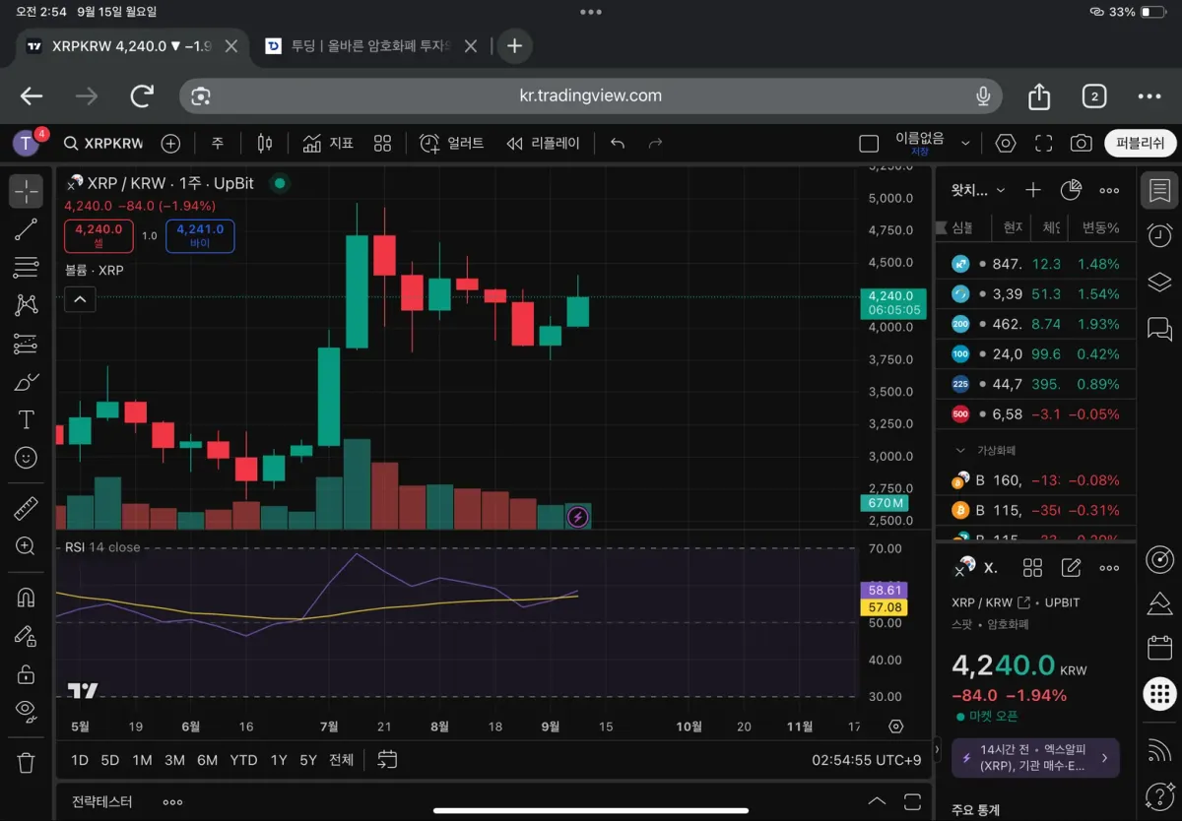Select the 1Y time range
Screen dimensions: 1182x821
[279, 760]
